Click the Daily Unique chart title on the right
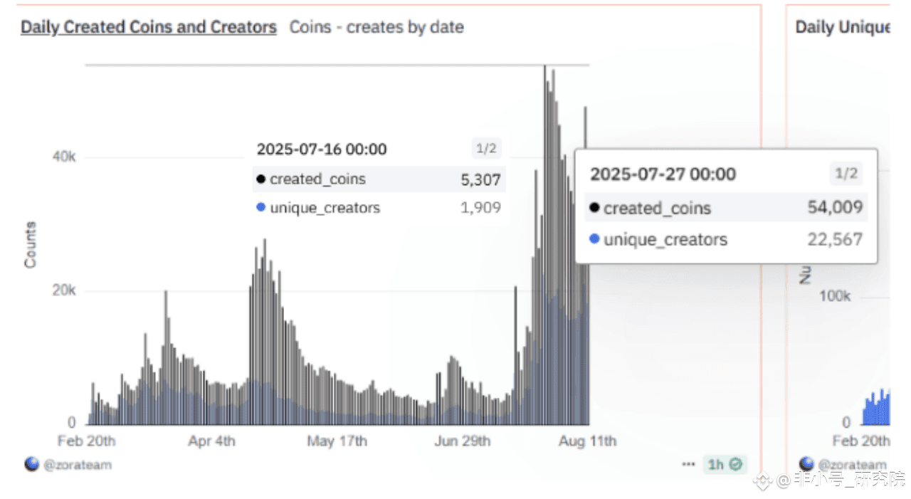This screenshot has height=499, width=911. point(842,28)
